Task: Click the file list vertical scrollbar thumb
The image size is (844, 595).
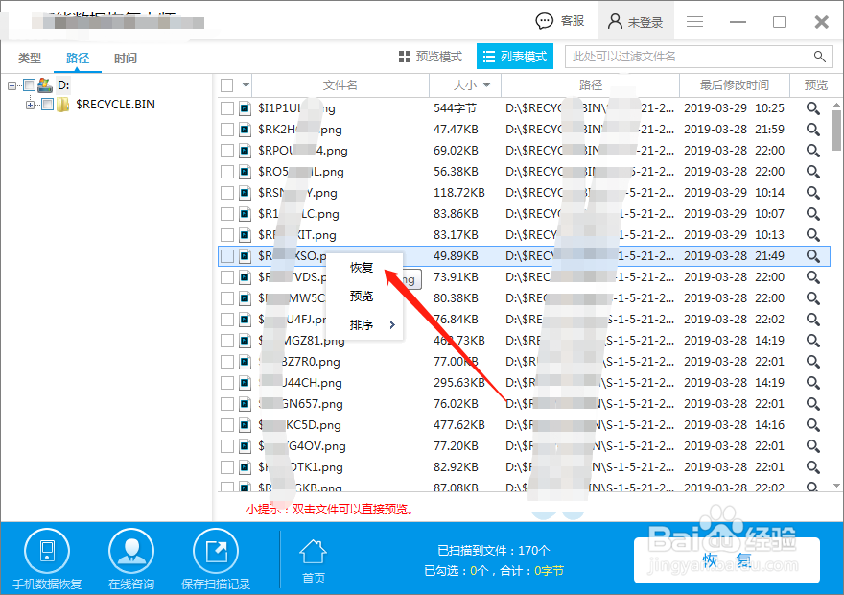Action: (x=836, y=130)
